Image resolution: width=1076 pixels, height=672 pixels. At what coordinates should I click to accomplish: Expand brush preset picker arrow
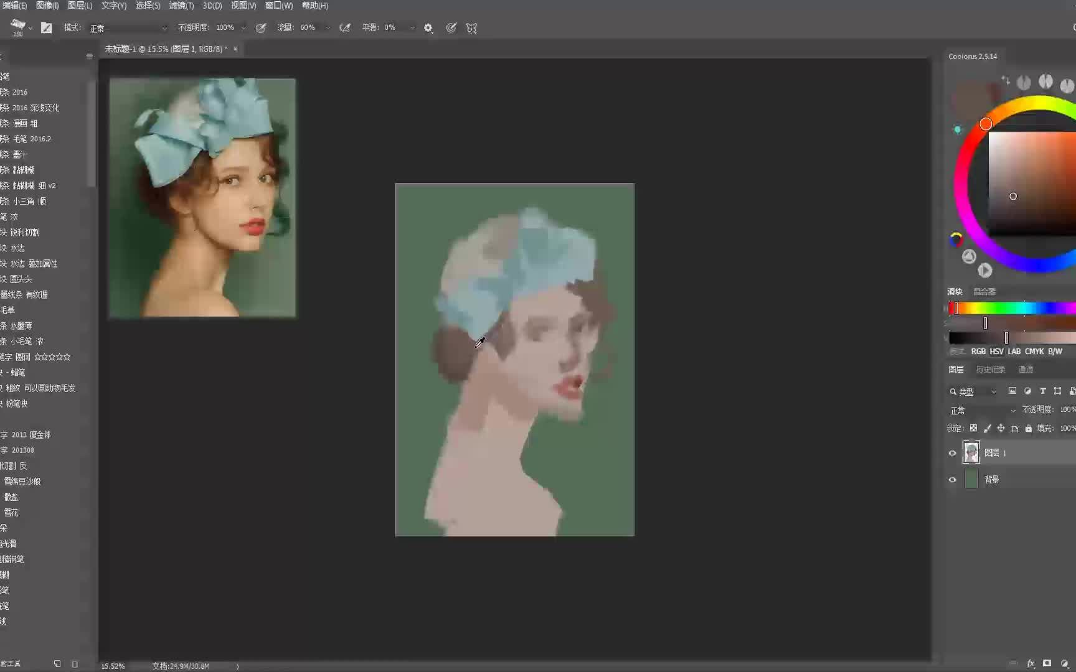pyautogui.click(x=30, y=28)
